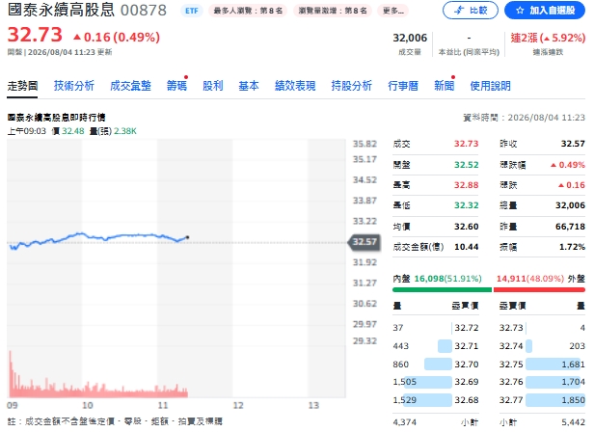Open the 持股分析 tab
594x432 pixels.
click(351, 86)
